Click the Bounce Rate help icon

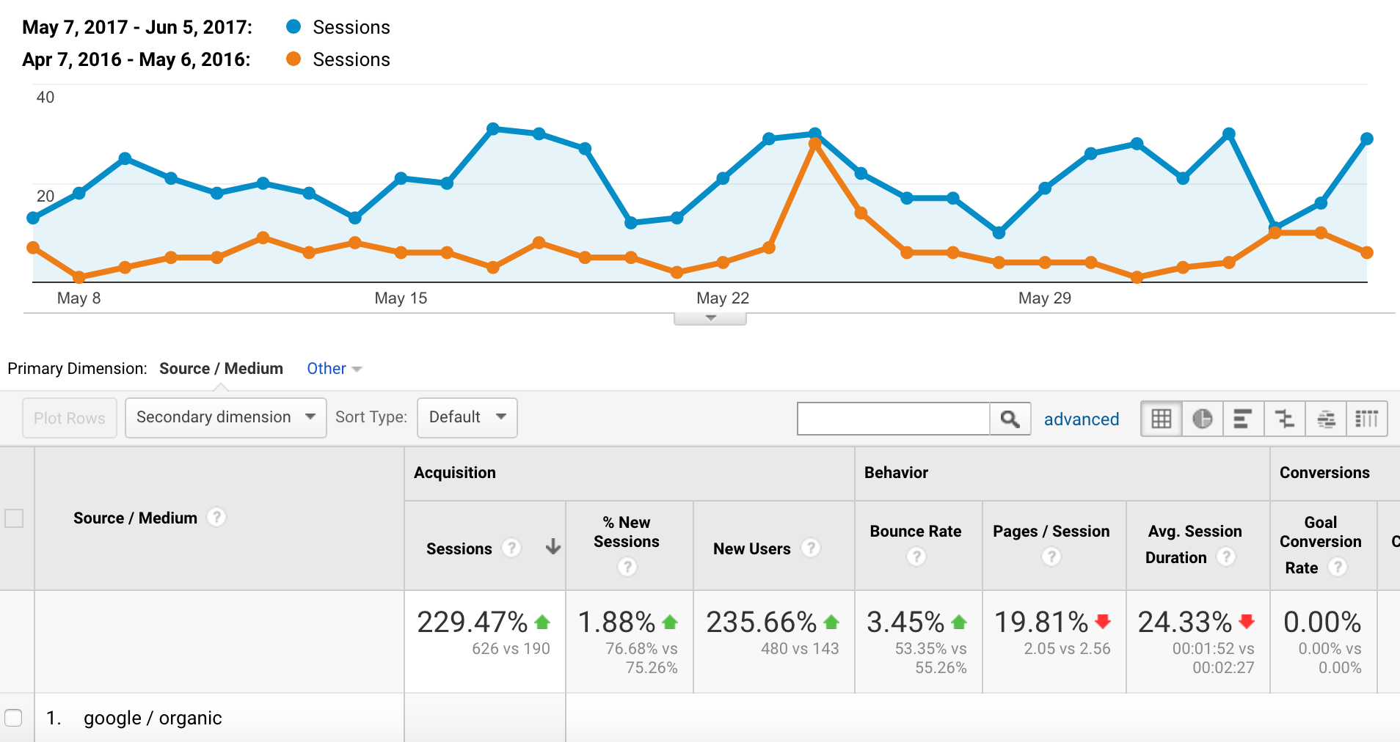[916, 556]
